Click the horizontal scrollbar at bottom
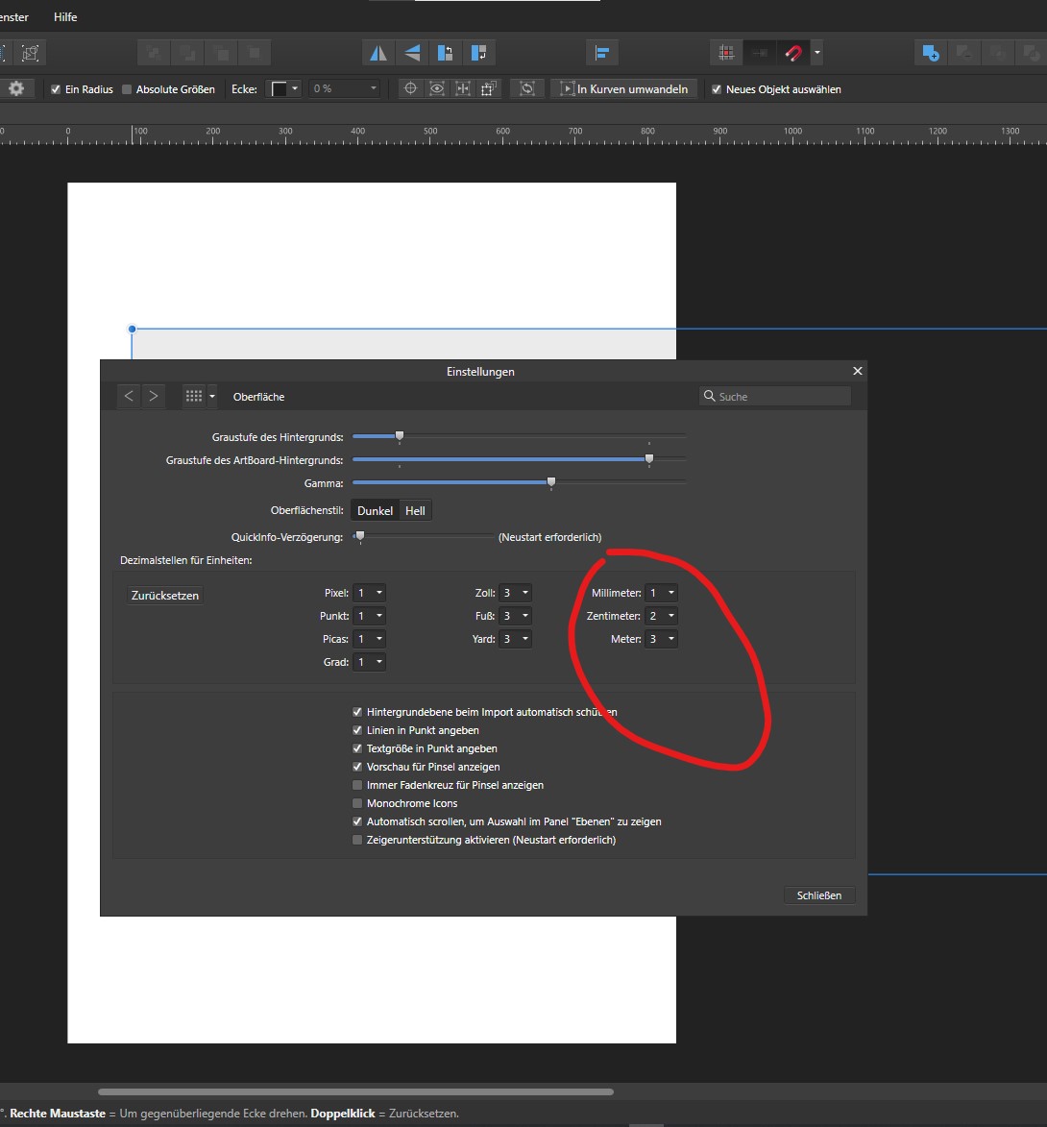This screenshot has width=1047, height=1127. point(355,1091)
